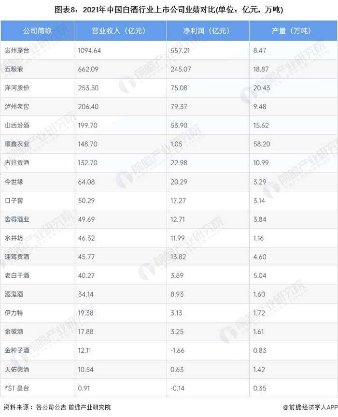
Task: Select the company name '五粮液'
Action: click(x=14, y=69)
